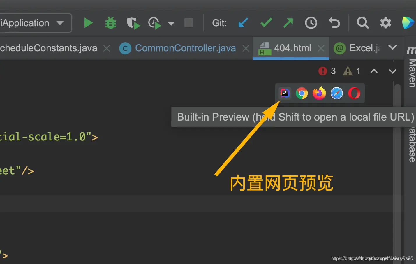Open page in Opera browser

click(354, 94)
